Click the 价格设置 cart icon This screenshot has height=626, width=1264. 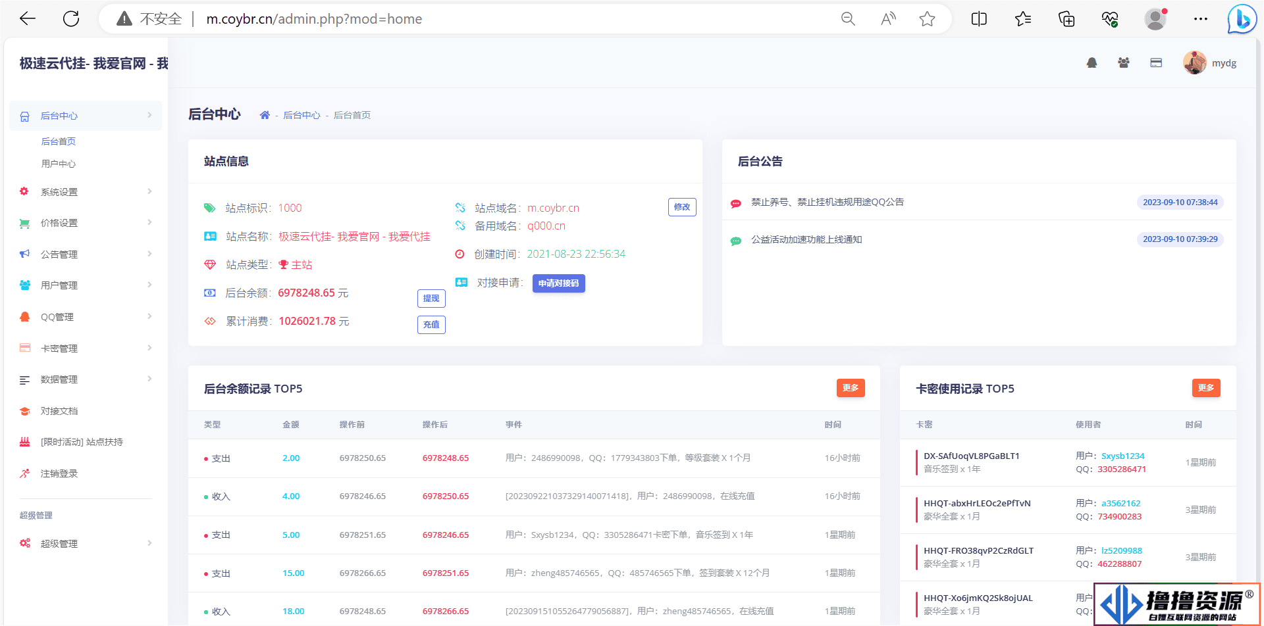coord(24,223)
